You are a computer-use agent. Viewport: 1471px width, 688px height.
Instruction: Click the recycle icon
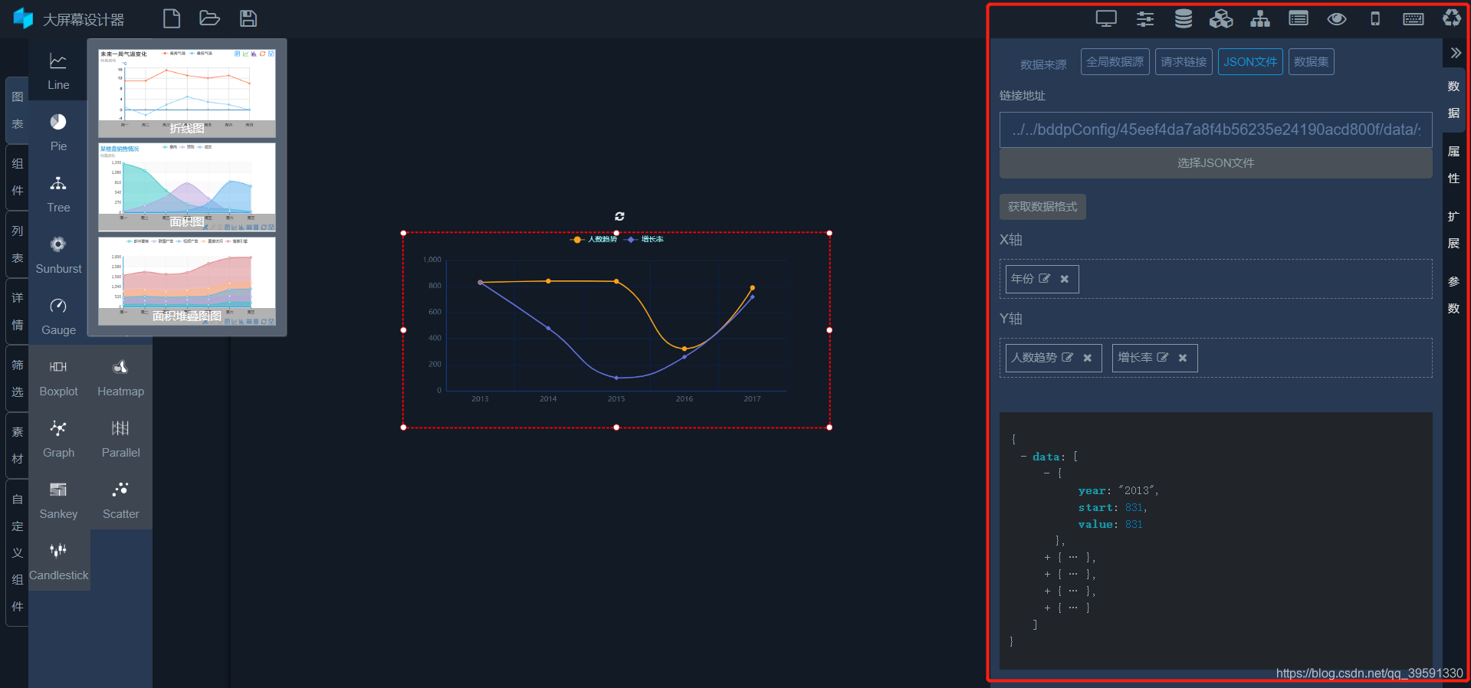click(x=1452, y=18)
